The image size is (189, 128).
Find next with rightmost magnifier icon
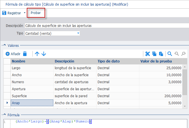(183, 54)
